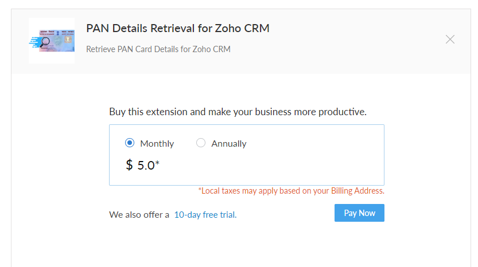Select the Monthly billing radio button
This screenshot has height=267, width=478.
click(x=130, y=143)
